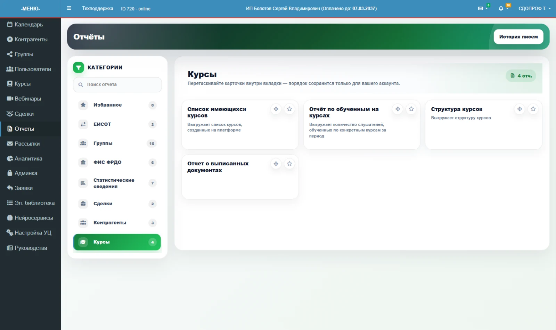Viewport: 556px width, 330px height.
Task: Star the Отчёт по обученным на курсах card
Action: pos(411,109)
